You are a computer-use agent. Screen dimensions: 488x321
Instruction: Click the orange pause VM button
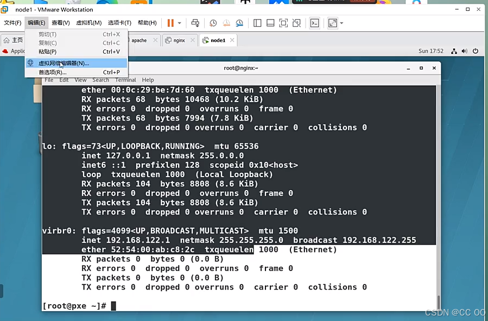[170, 23]
